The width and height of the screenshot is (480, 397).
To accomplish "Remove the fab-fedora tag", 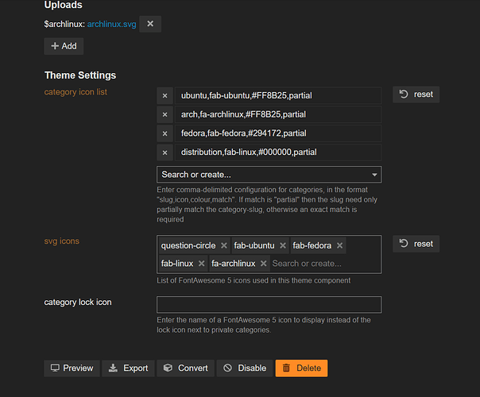I will (x=339, y=245).
